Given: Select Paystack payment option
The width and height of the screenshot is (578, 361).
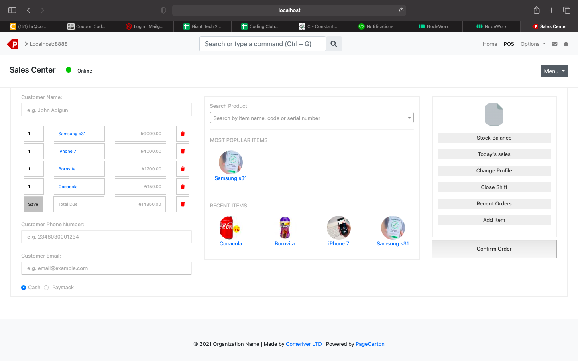Looking at the screenshot, I should (x=47, y=288).
